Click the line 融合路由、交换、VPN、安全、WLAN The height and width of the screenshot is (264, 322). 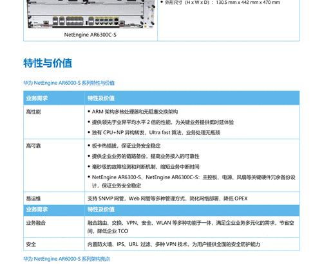point(191,223)
